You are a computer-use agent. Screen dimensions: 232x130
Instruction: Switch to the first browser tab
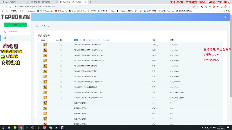tap(15, 2)
